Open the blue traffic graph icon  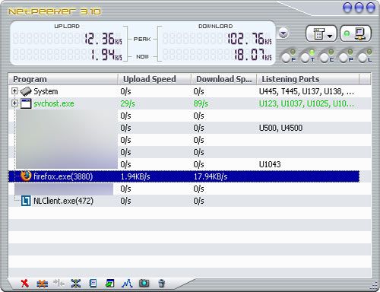point(127,283)
